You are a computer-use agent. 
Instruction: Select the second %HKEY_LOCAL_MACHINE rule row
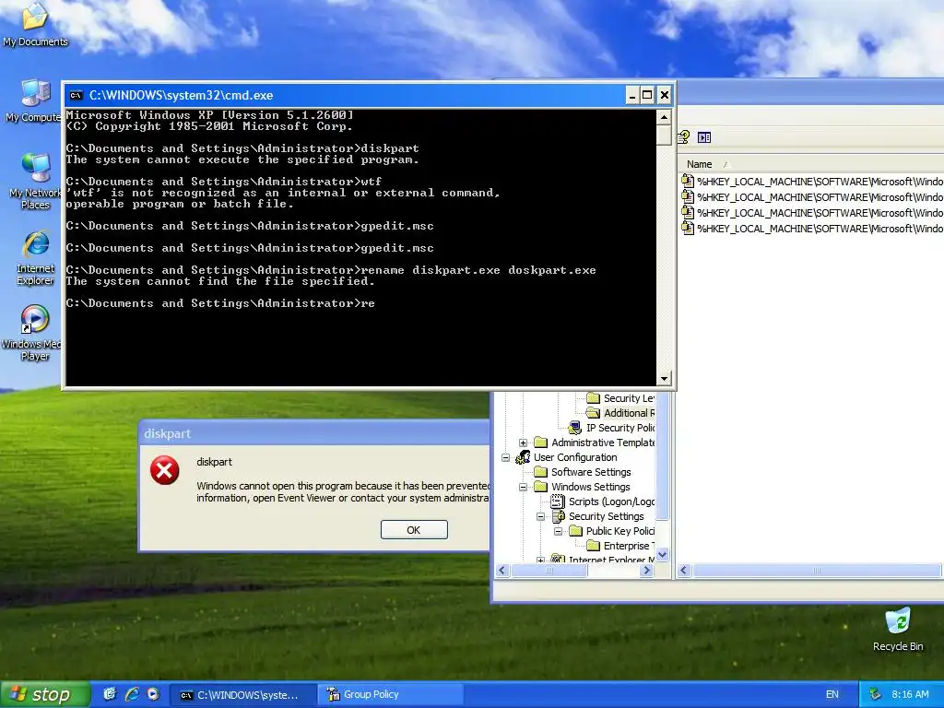[811, 197]
